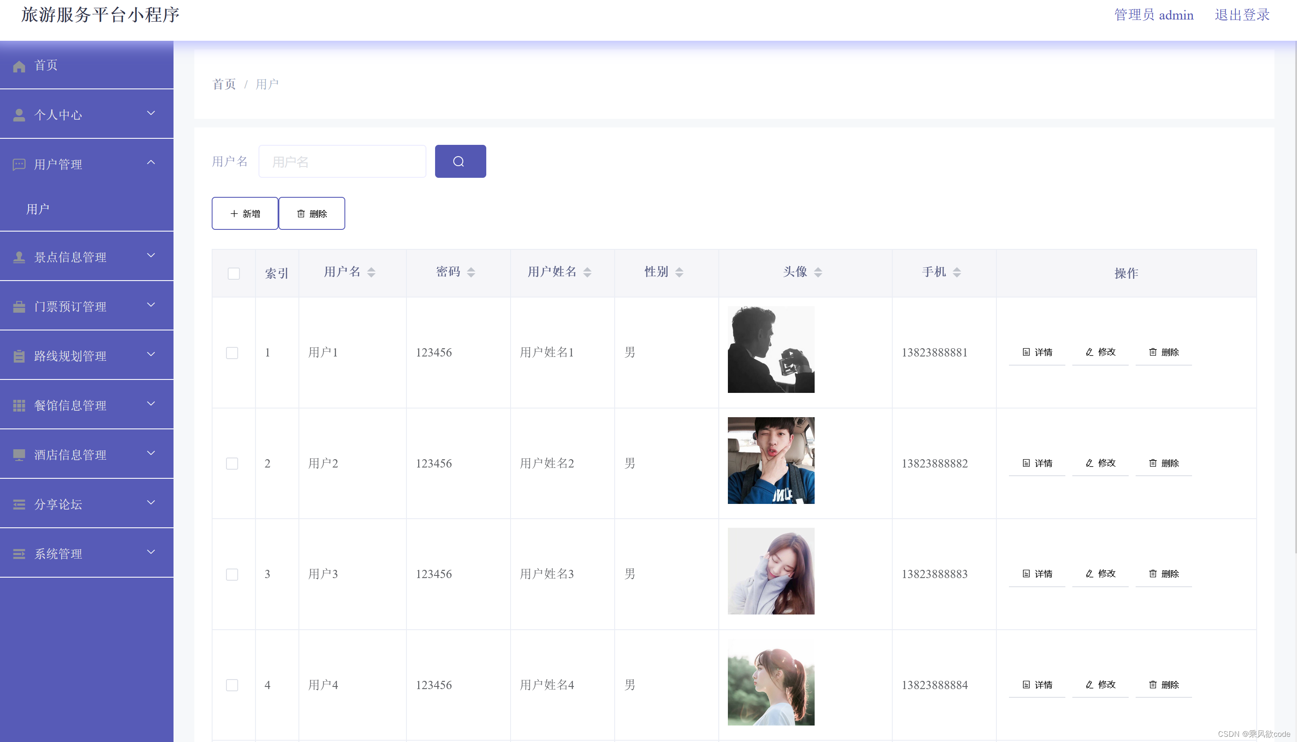Click the 用户名 search input field
This screenshot has height=742, width=1297.
click(x=342, y=162)
